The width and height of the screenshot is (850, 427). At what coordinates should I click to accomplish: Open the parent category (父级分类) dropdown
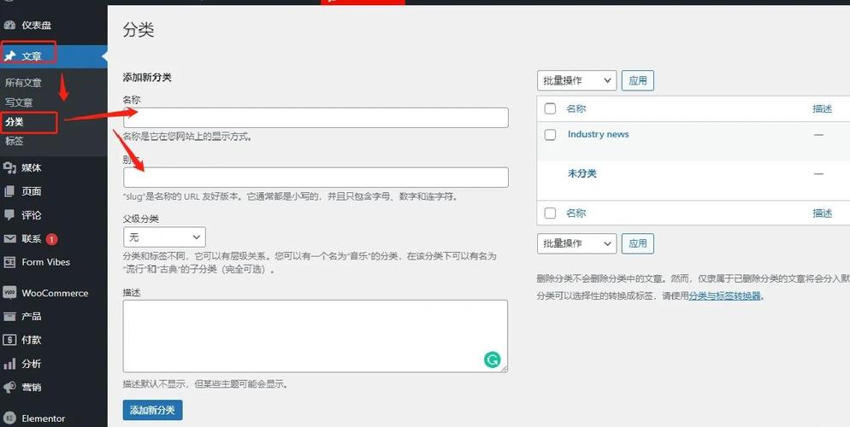click(x=164, y=237)
